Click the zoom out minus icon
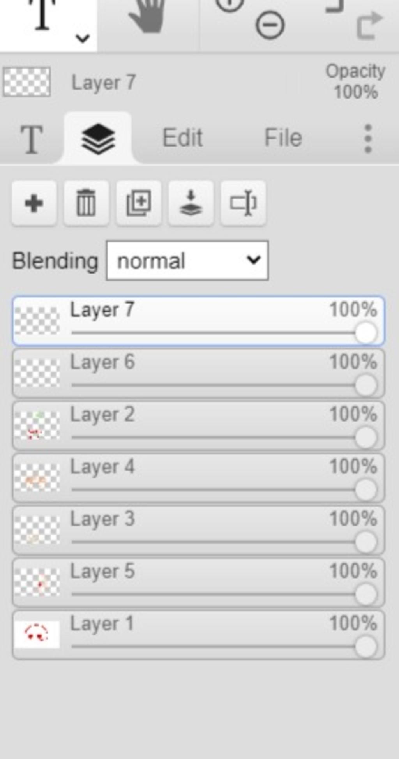Viewport: 399px width, 759px height. (270, 26)
